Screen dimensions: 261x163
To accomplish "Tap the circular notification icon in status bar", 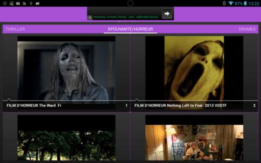I will pyautogui.click(x=5, y=3).
